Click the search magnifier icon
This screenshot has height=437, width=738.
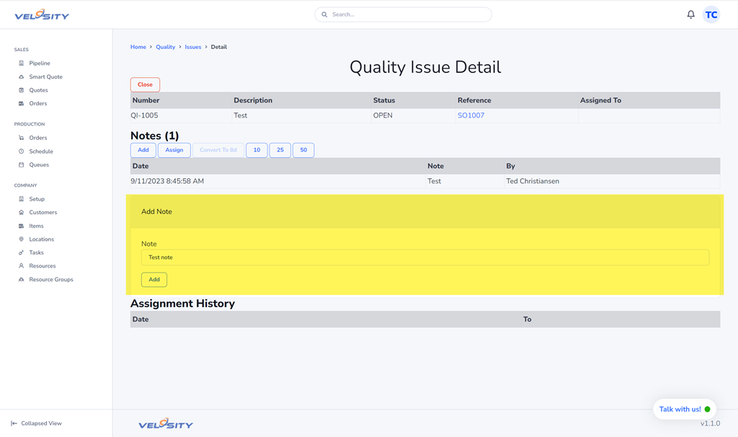[x=324, y=14]
